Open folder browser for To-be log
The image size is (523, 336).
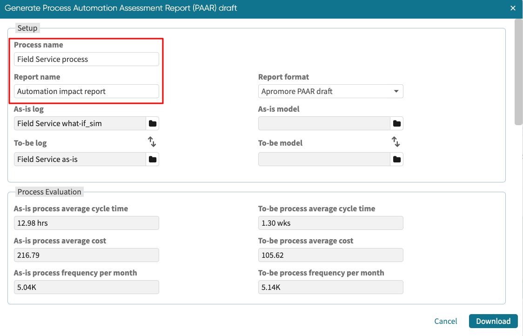(152, 159)
